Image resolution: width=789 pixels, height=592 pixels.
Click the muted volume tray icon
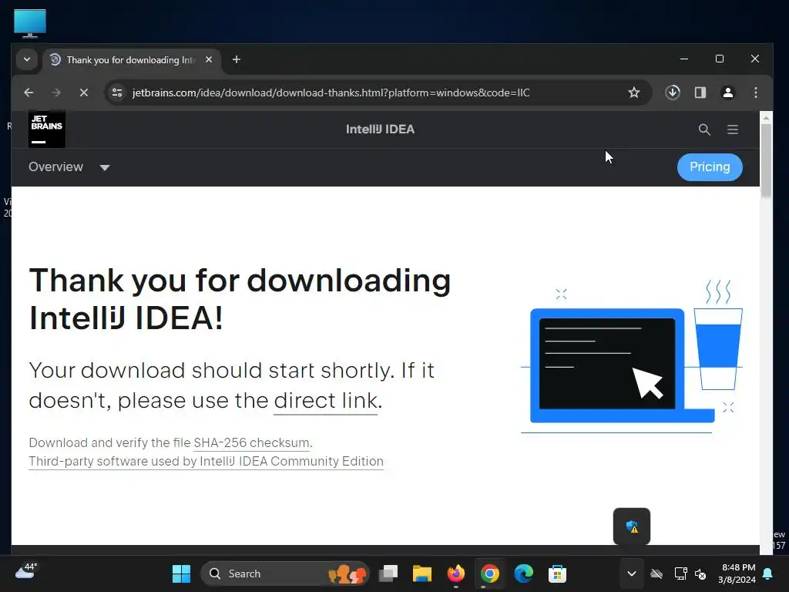(700, 573)
